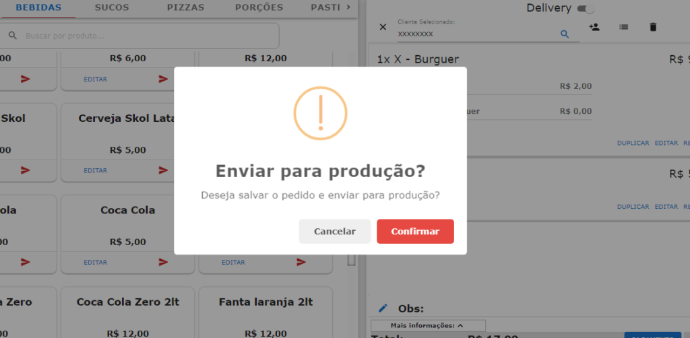
Task: Open the order list icon
Action: [x=623, y=27]
